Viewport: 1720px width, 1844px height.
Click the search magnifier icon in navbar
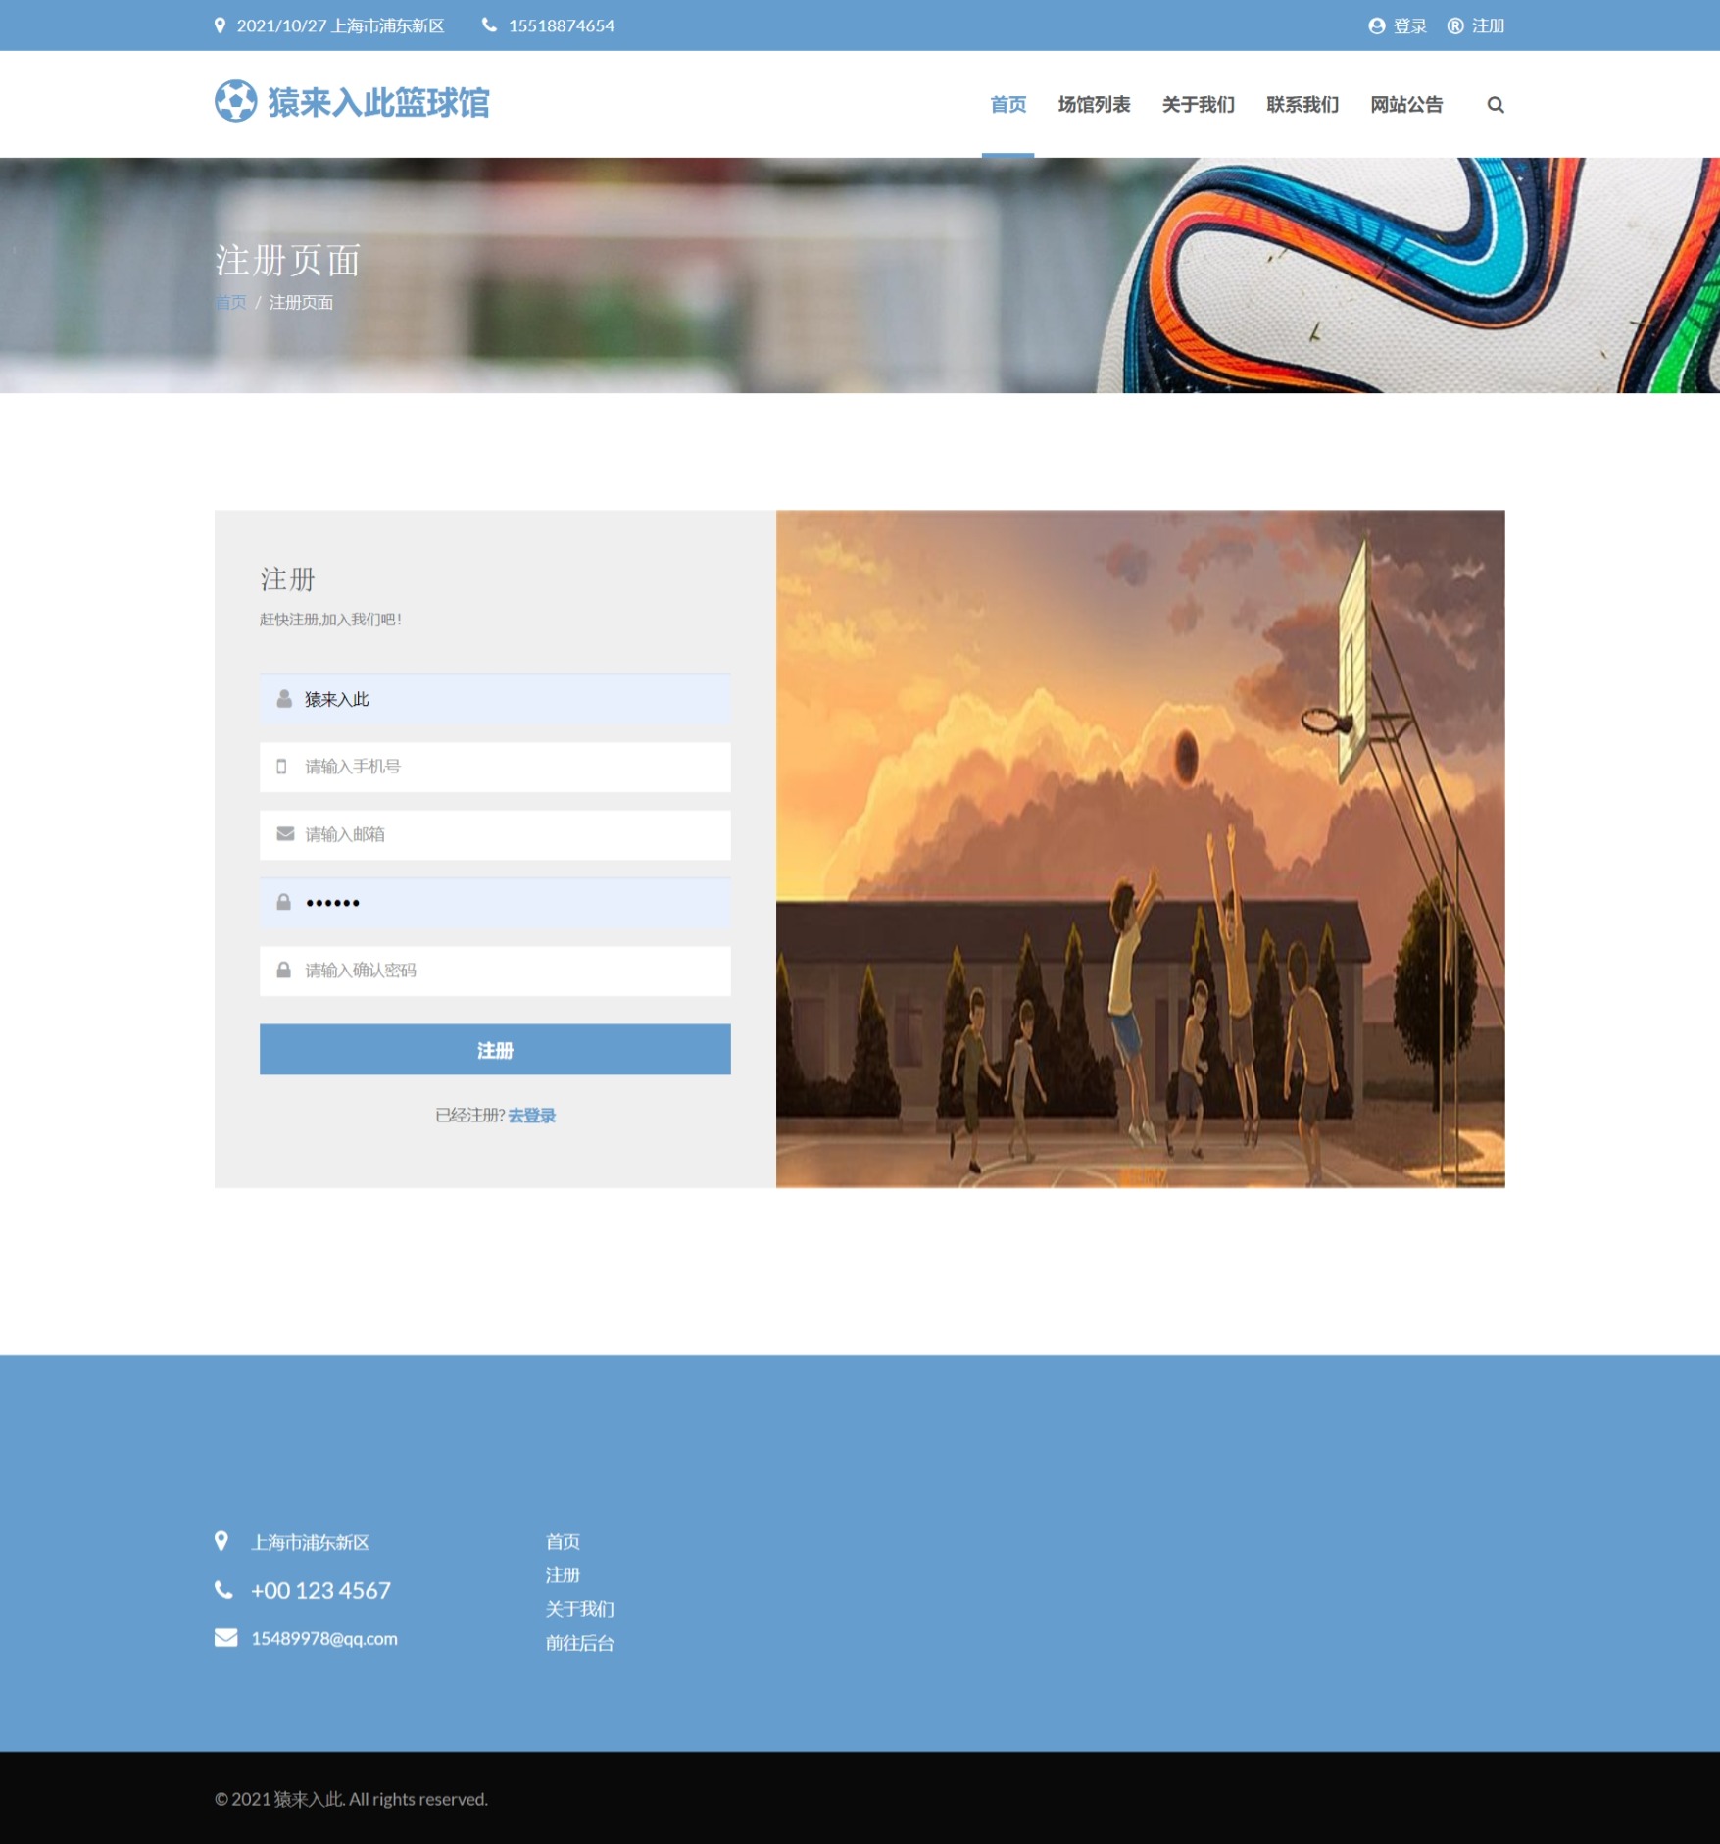(x=1495, y=105)
